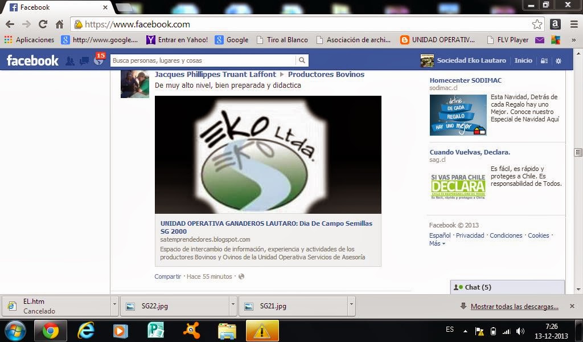
Task: Open privacy shortcuts lock icon
Action: click(544, 60)
